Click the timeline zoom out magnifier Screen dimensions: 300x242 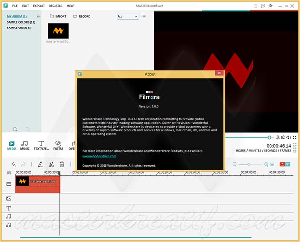coord(235,164)
